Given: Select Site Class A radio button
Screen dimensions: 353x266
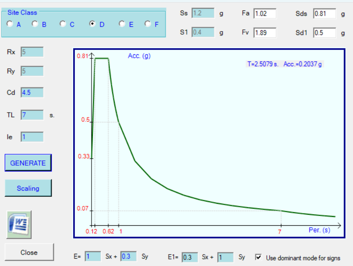Looking at the screenshot, I should click(x=10, y=24).
